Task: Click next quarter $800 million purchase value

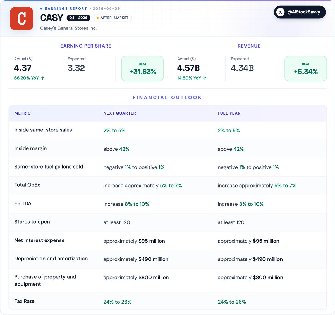Action: (136, 277)
